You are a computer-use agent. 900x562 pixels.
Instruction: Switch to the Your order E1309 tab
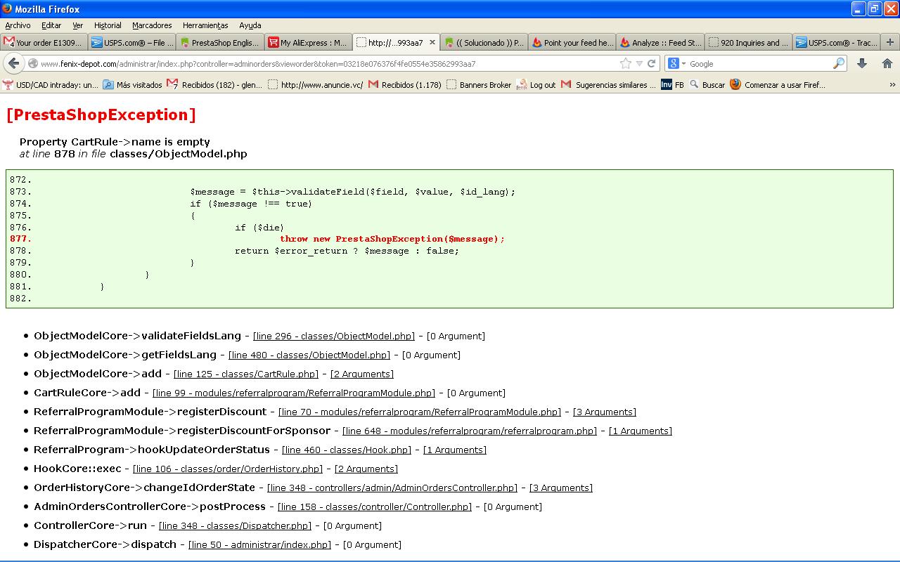tap(44, 42)
